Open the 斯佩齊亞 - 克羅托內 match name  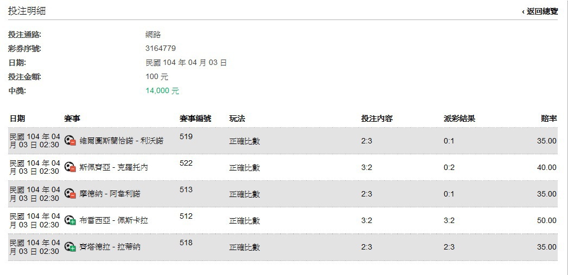click(x=113, y=167)
